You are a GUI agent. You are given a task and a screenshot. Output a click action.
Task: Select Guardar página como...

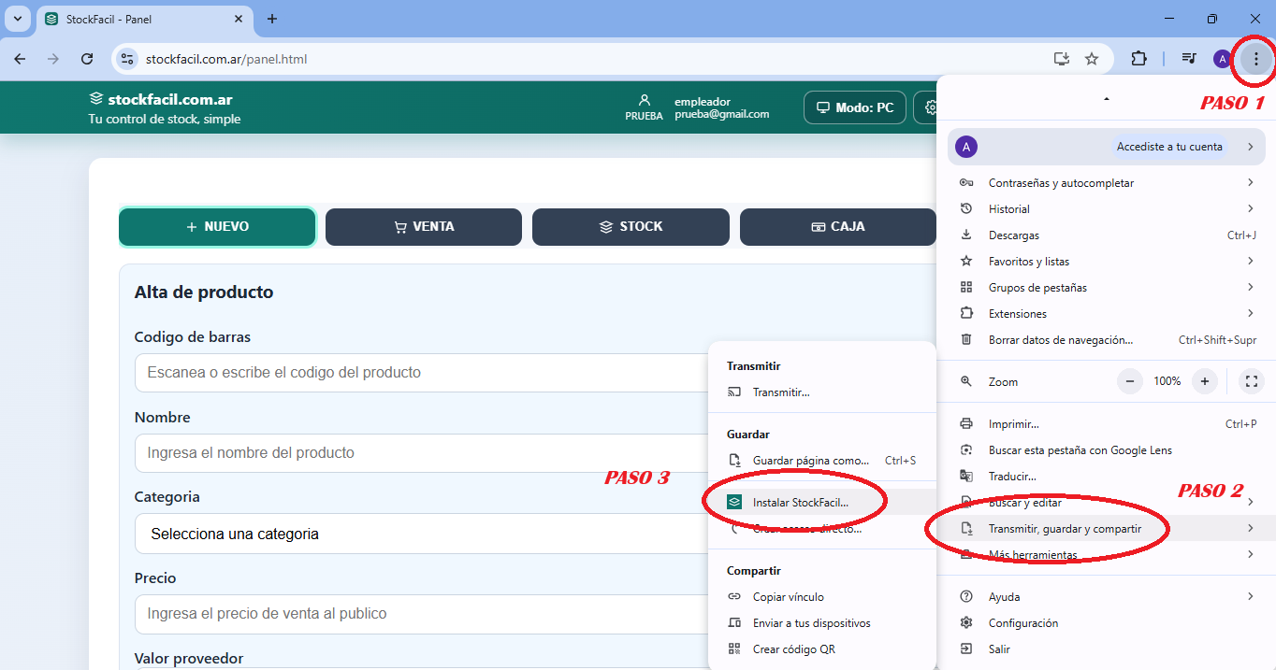tap(822, 461)
